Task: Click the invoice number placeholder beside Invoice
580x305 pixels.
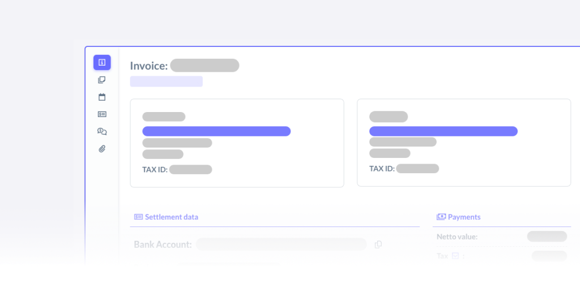Action: point(204,66)
